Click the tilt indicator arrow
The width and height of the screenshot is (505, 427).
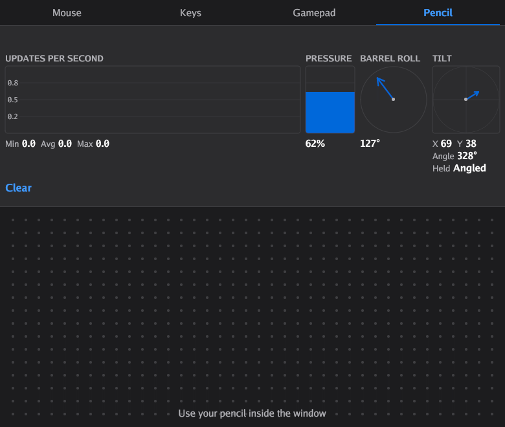pos(472,96)
